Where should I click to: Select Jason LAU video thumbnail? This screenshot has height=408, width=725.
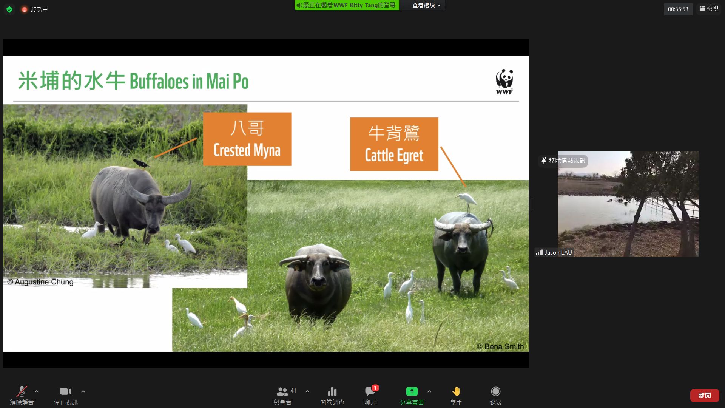[x=628, y=204]
